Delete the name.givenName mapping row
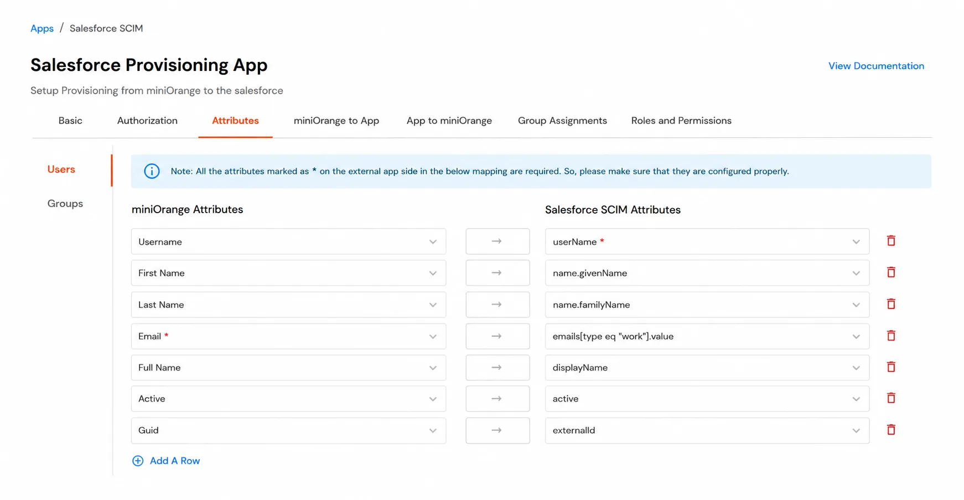This screenshot has width=964, height=500. click(x=891, y=272)
